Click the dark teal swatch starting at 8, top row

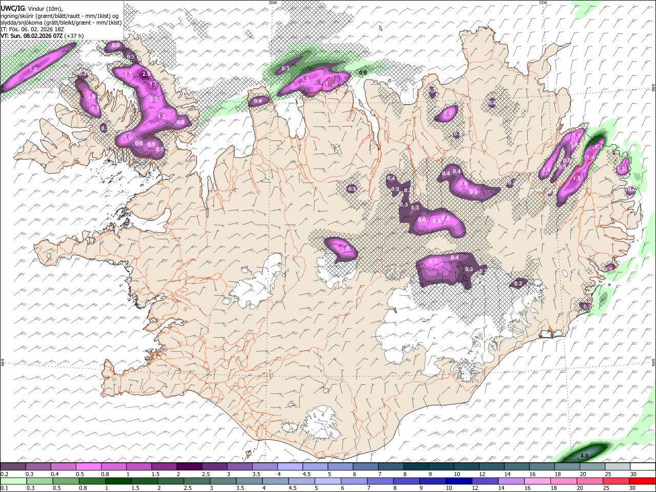pos(416,467)
